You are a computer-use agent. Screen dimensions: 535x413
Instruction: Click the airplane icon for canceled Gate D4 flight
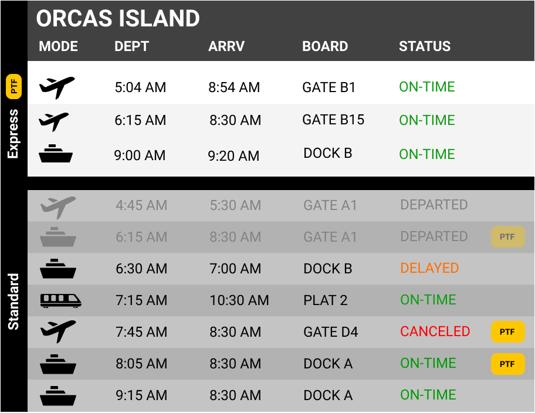coord(58,331)
